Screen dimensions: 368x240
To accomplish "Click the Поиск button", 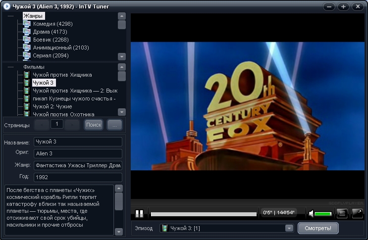I will coord(94,125).
